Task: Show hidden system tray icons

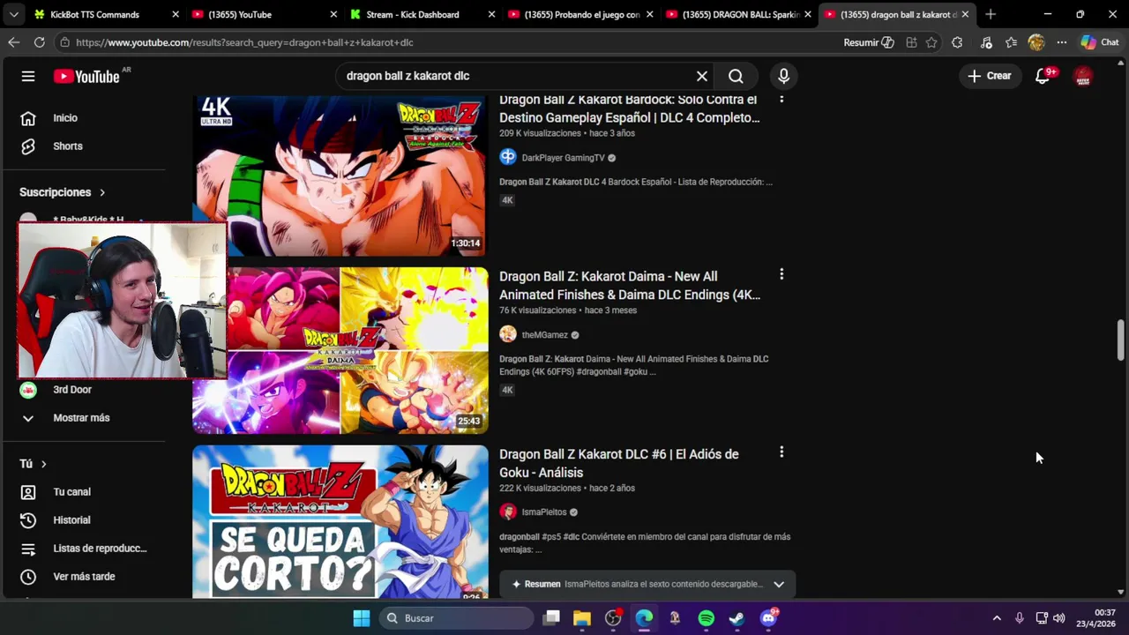Action: pos(997,618)
